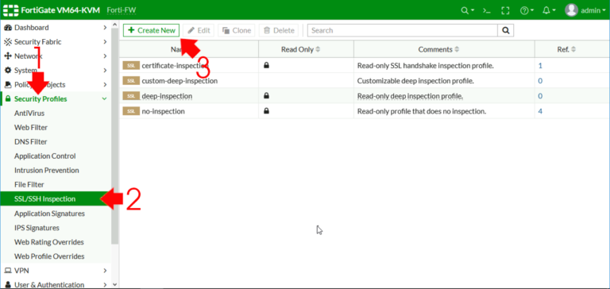Focus the profile Search field
610x289 pixels.
403,30
